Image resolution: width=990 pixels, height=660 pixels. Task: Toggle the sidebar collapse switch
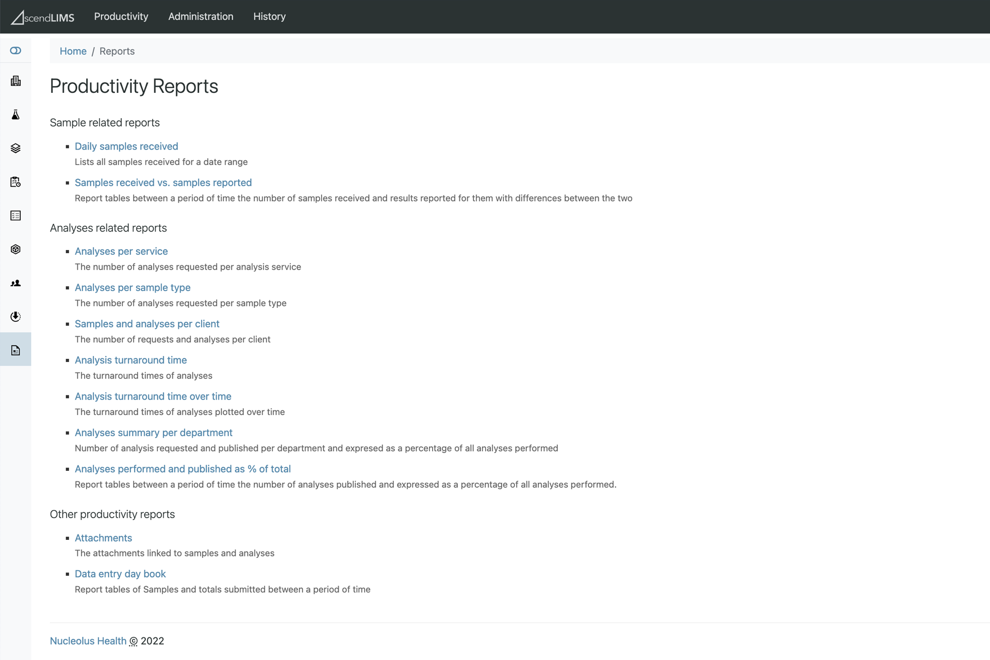[x=15, y=51]
